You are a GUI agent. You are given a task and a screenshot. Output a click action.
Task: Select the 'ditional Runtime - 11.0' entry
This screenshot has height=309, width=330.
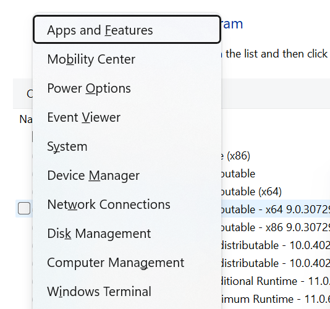coord(276,281)
